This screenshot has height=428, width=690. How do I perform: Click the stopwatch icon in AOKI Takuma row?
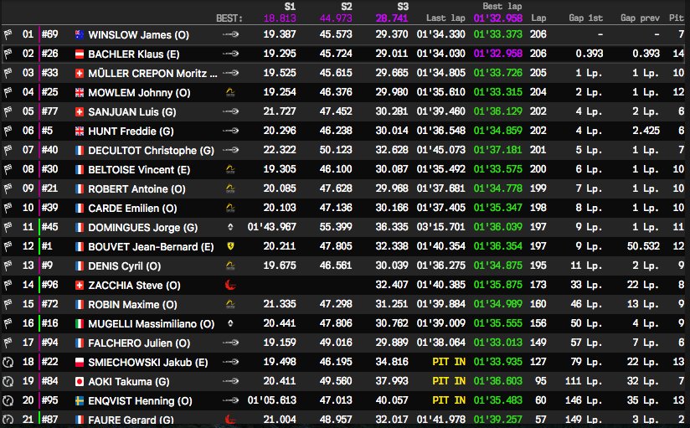tap(8, 381)
